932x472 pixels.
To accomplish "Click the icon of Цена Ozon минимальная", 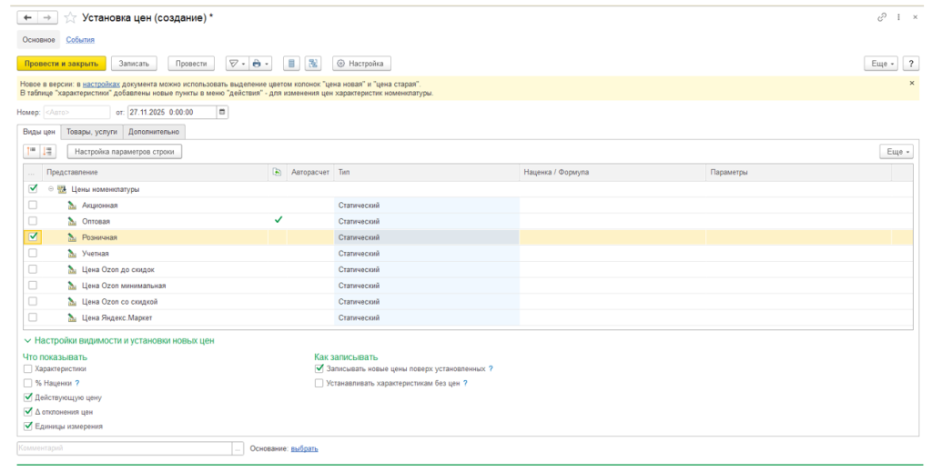I will point(72,286).
